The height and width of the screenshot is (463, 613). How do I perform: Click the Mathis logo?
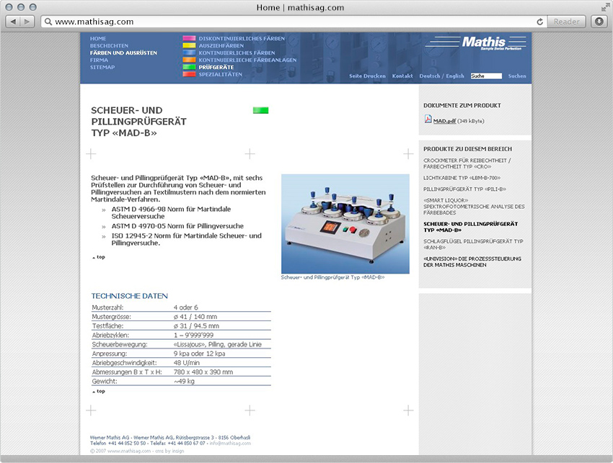click(x=476, y=42)
